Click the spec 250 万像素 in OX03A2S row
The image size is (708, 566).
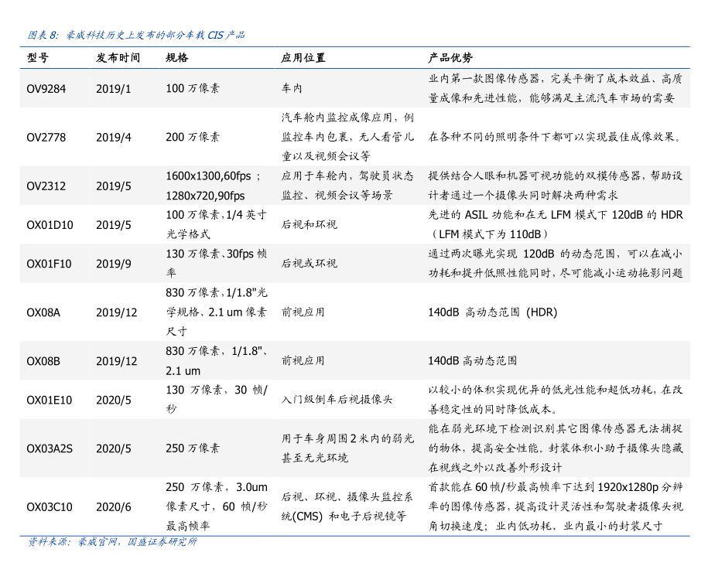193,448
